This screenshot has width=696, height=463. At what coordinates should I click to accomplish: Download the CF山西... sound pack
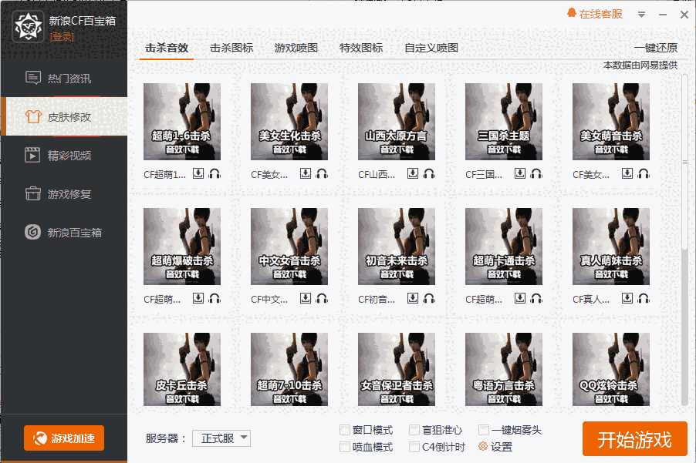click(x=413, y=173)
